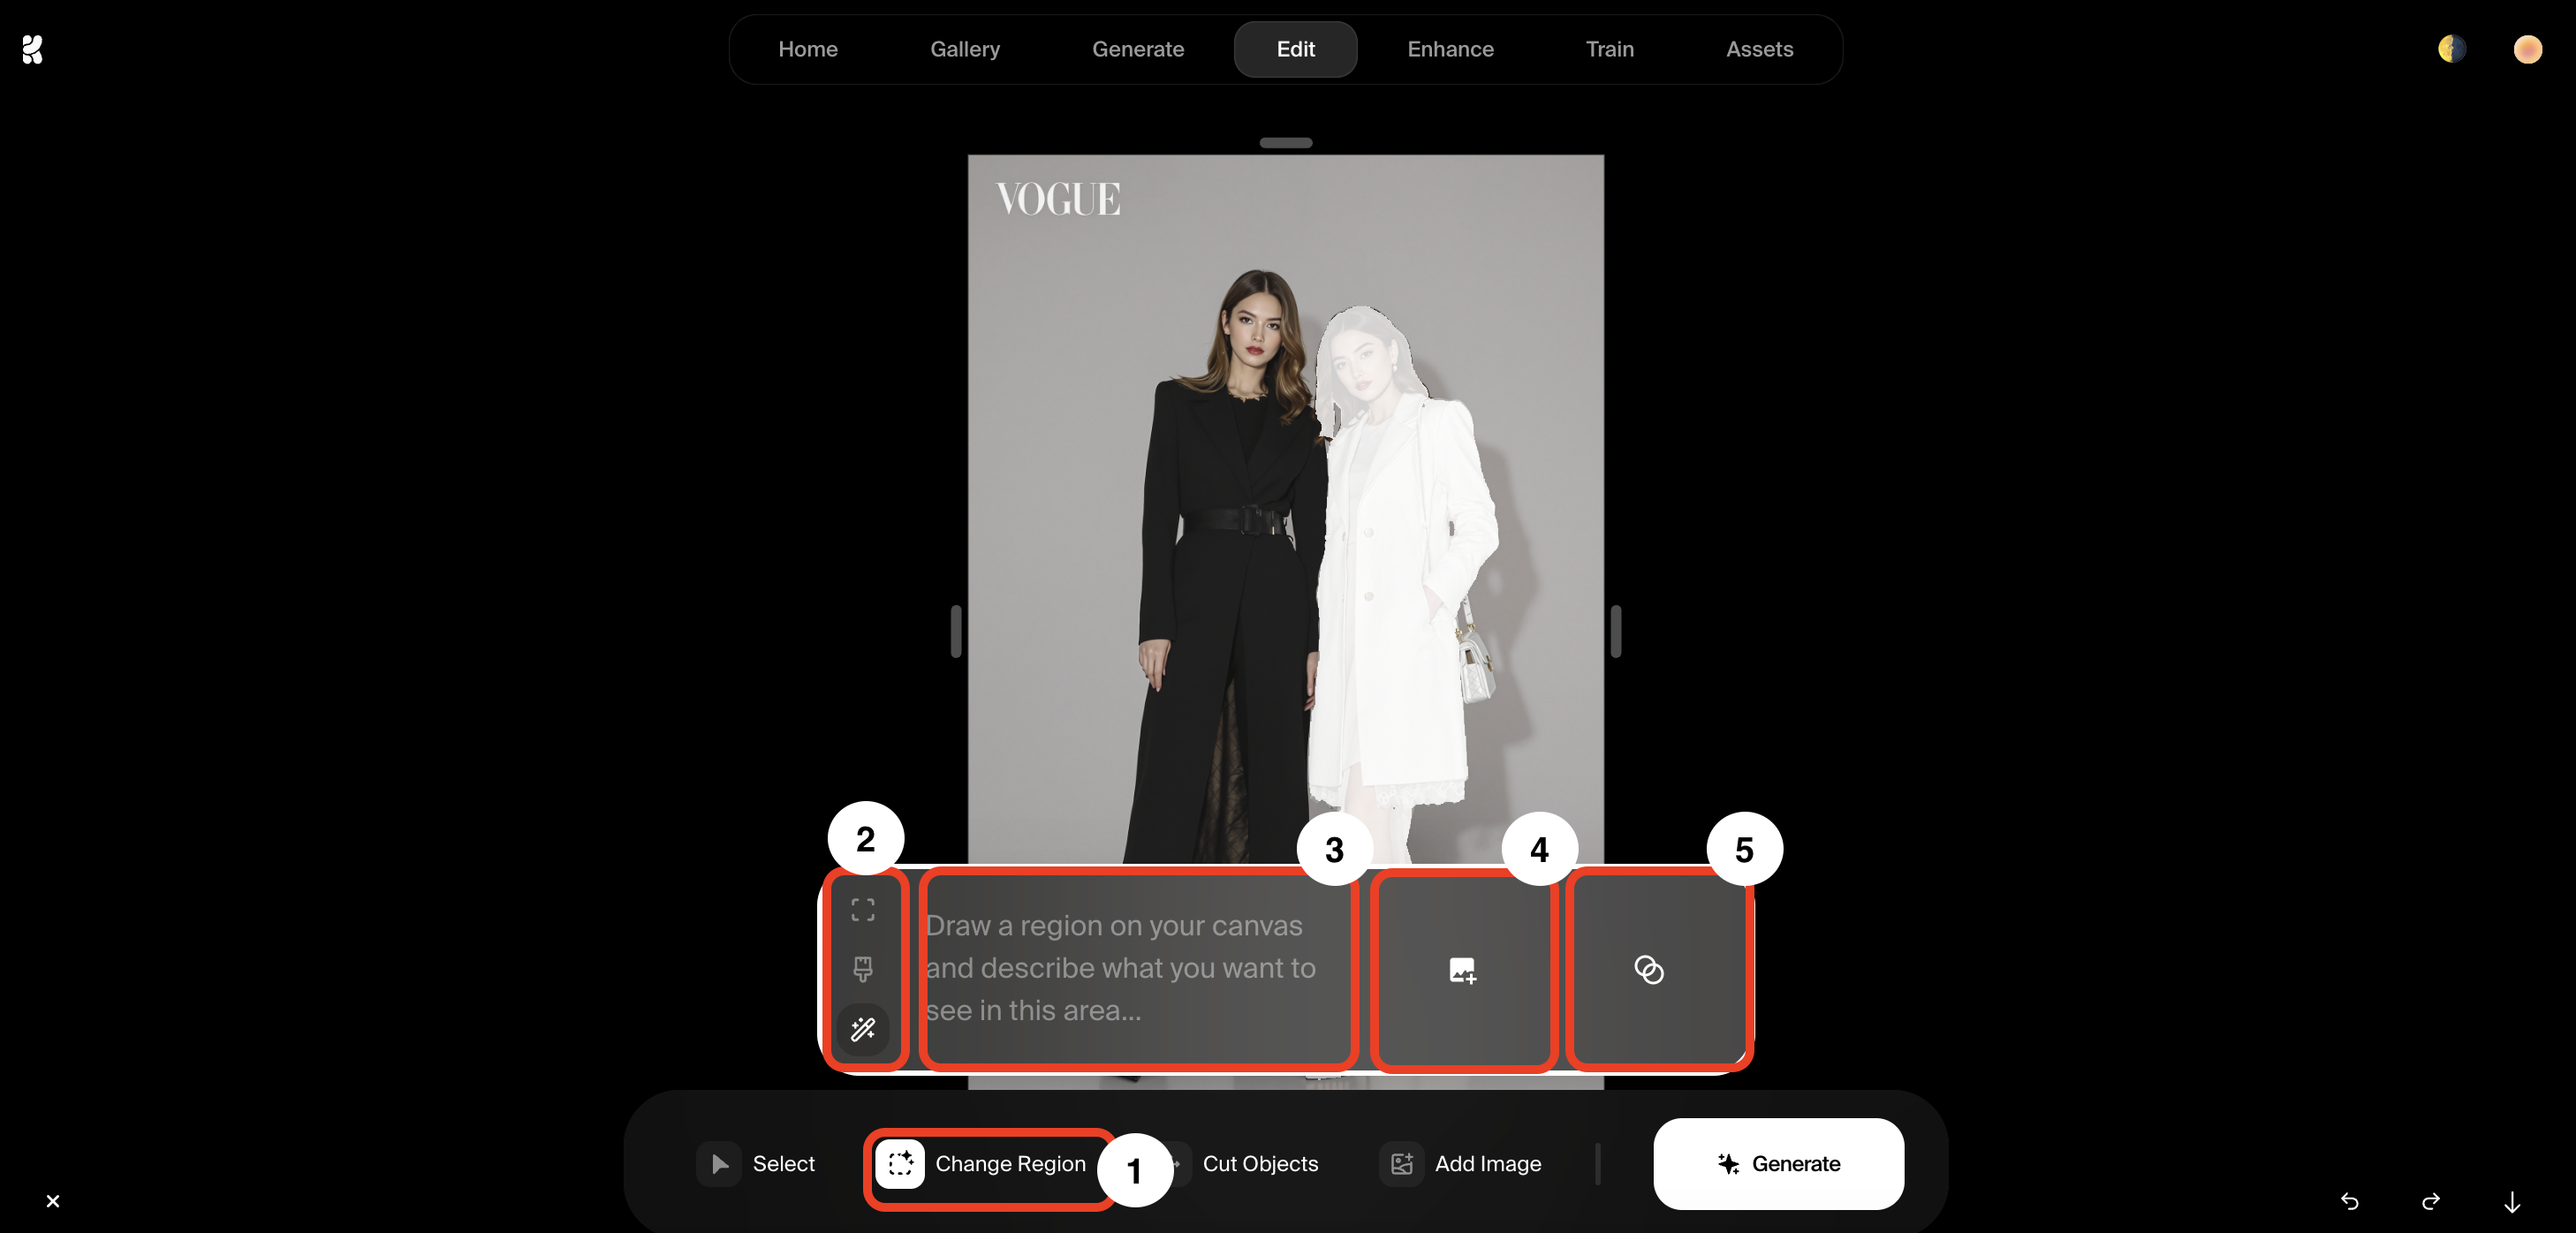Select the marquee selection tool

point(862,908)
